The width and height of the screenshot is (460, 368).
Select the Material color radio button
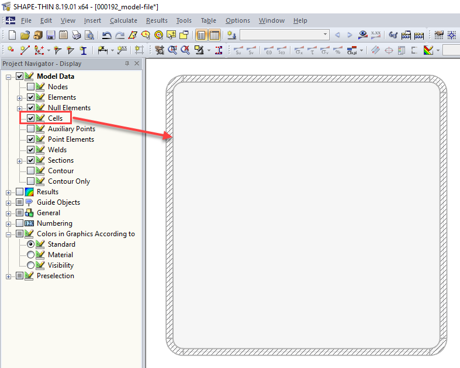pos(31,255)
